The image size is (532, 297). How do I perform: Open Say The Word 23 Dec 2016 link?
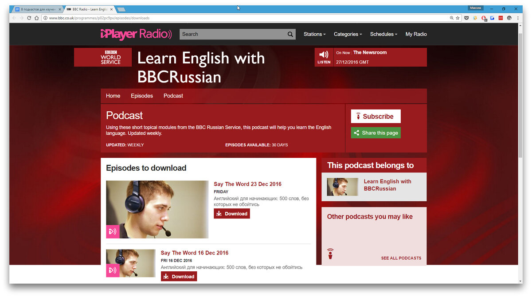coord(248,184)
